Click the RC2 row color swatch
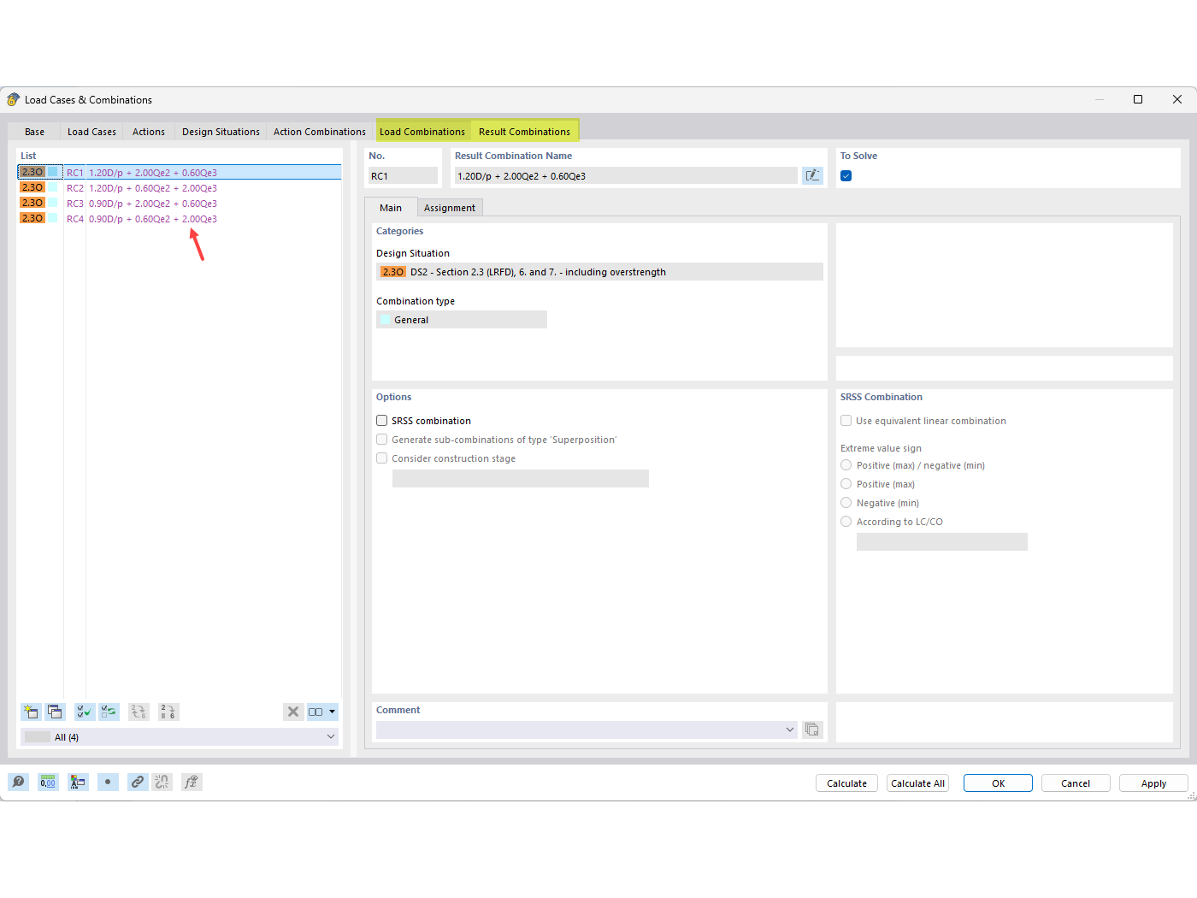The image size is (1197, 898). point(53,187)
